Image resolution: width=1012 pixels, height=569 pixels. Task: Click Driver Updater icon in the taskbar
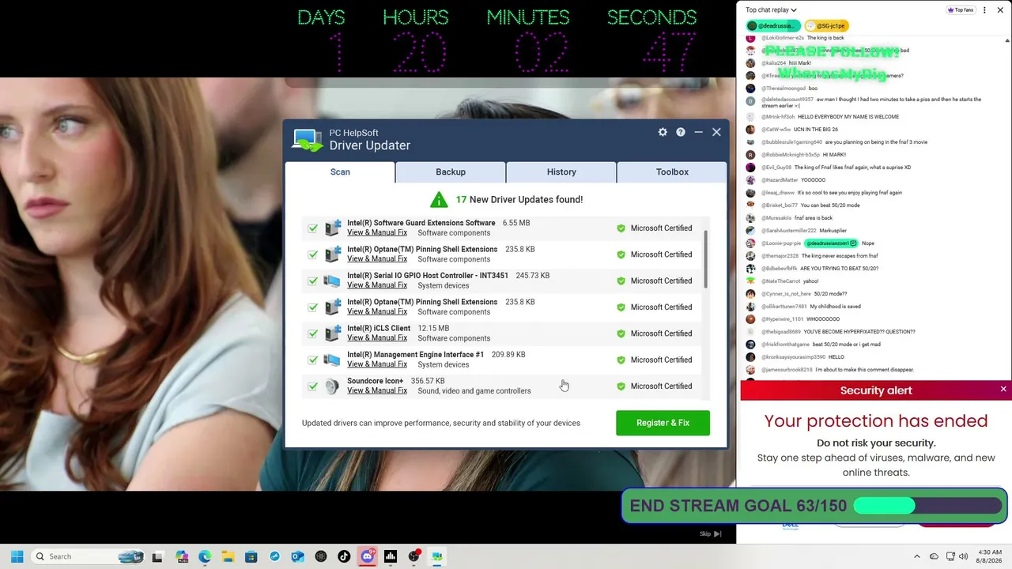(436, 556)
